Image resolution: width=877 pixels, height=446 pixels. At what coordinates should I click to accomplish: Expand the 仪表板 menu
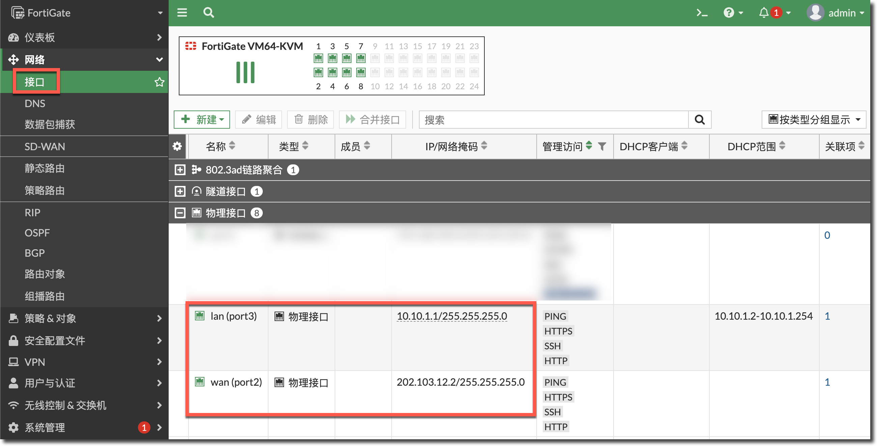tap(84, 37)
